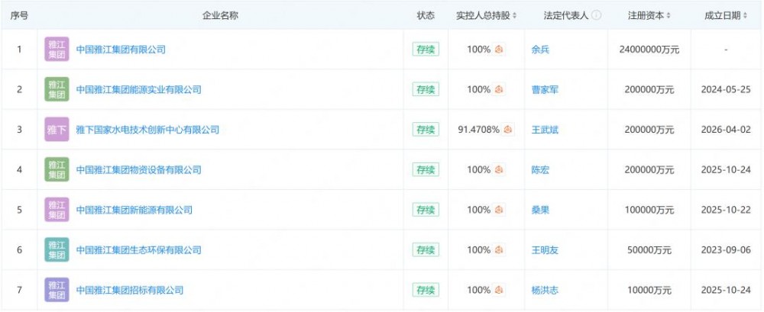
Task: Sort by the 注册资本 column arrows
Action: [x=669, y=15]
